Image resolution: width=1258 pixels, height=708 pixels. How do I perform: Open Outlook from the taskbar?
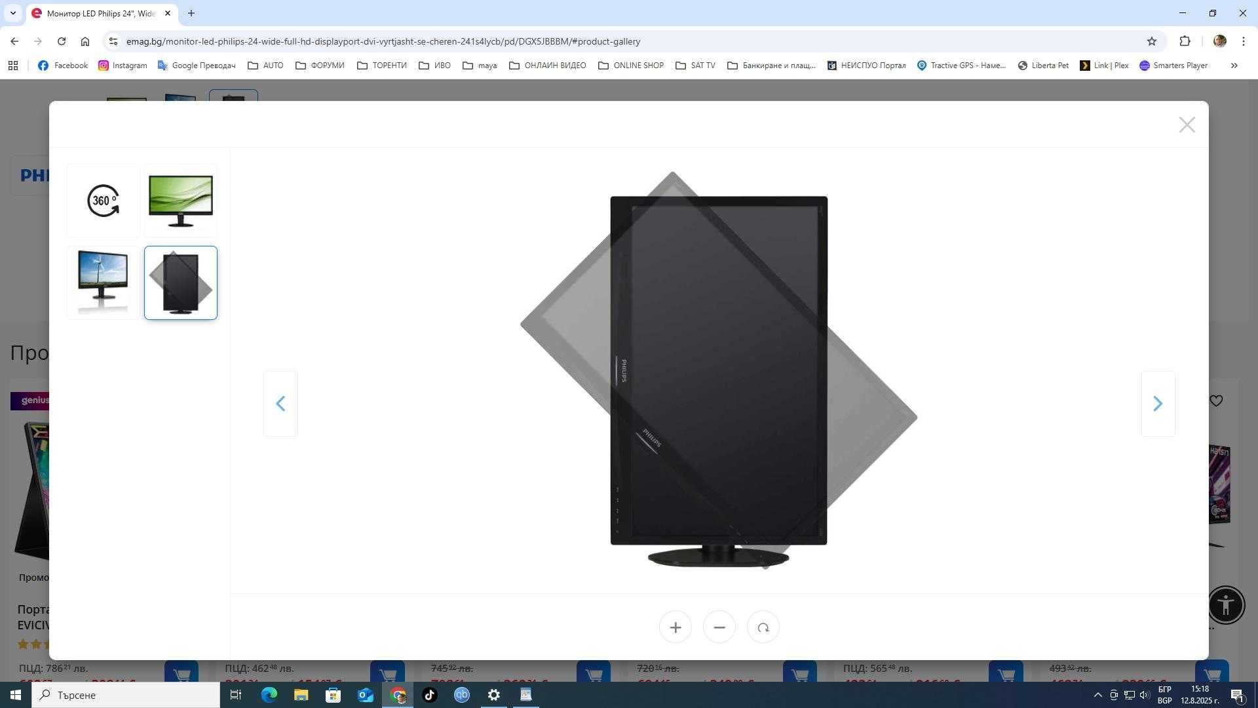coord(365,695)
